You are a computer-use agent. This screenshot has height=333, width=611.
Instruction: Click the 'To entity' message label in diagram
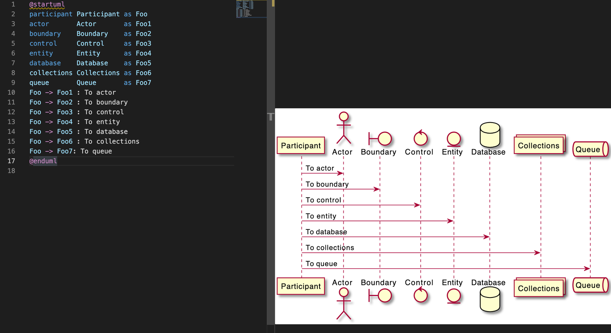321,216
